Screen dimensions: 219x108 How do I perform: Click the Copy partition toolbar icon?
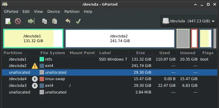pos(45,21)
